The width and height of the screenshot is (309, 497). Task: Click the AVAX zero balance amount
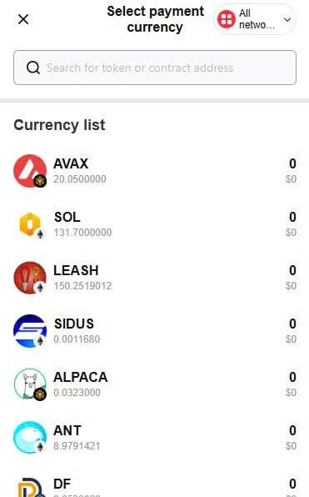pyautogui.click(x=292, y=163)
